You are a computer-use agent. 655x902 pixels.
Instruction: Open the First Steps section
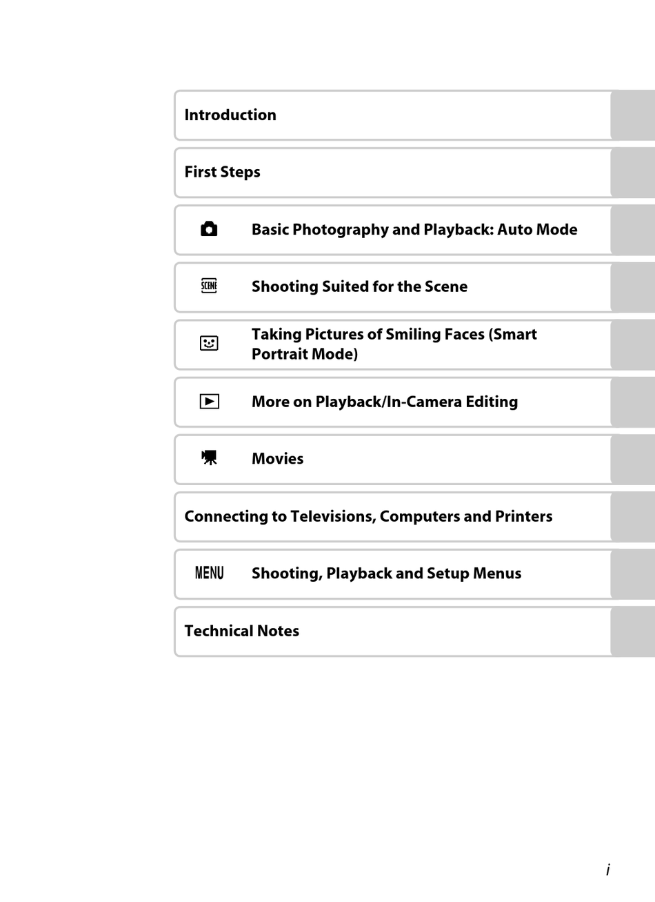tap(222, 172)
